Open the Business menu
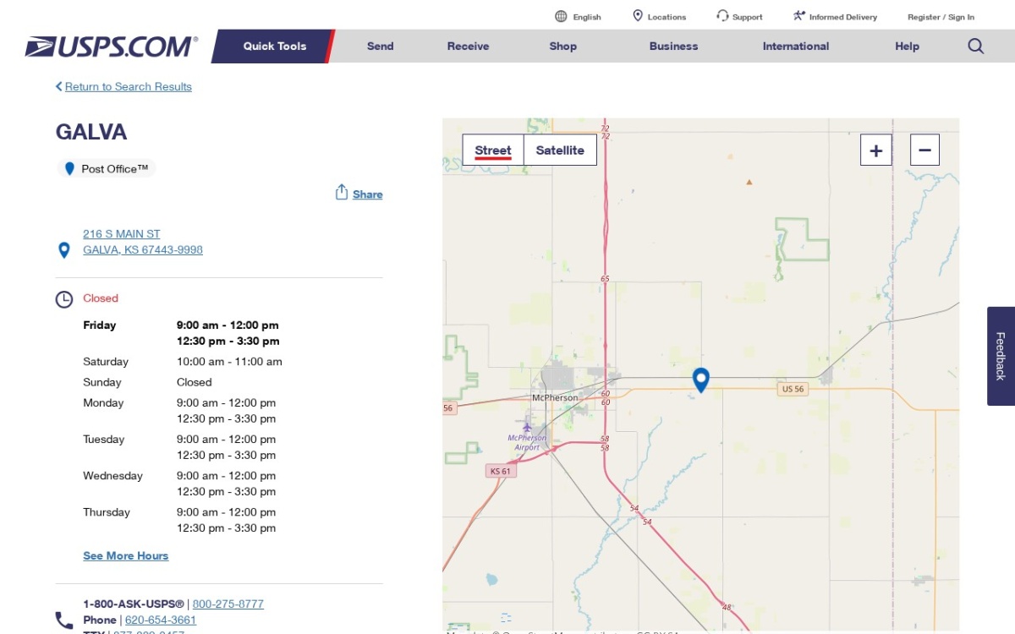Image resolution: width=1015 pixels, height=634 pixels. [673, 46]
